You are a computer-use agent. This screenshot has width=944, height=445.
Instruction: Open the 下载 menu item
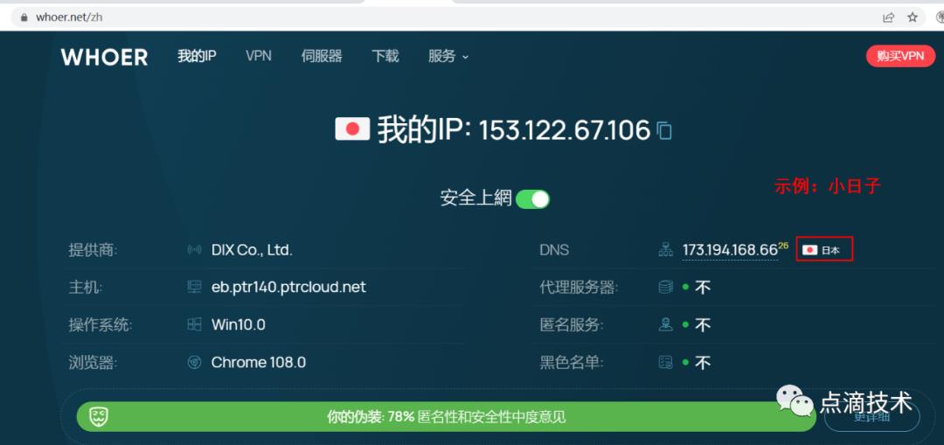pyautogui.click(x=385, y=56)
